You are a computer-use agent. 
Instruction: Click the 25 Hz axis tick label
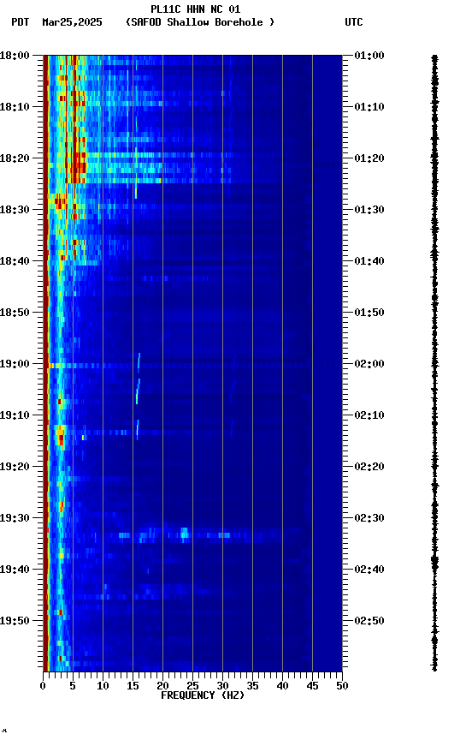click(192, 686)
